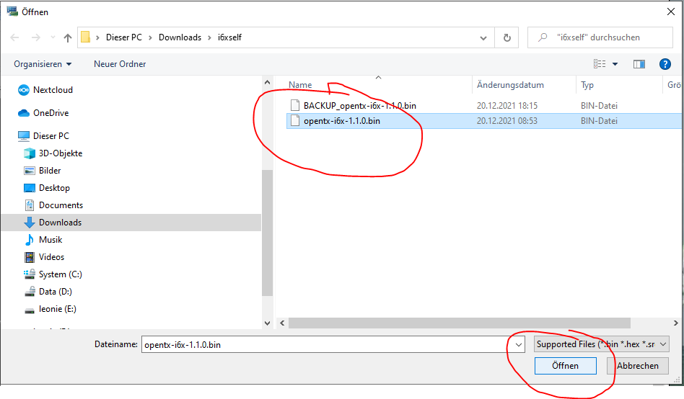684x399 pixels.
Task: Expand the file type filter dropdown
Action: (x=602, y=344)
